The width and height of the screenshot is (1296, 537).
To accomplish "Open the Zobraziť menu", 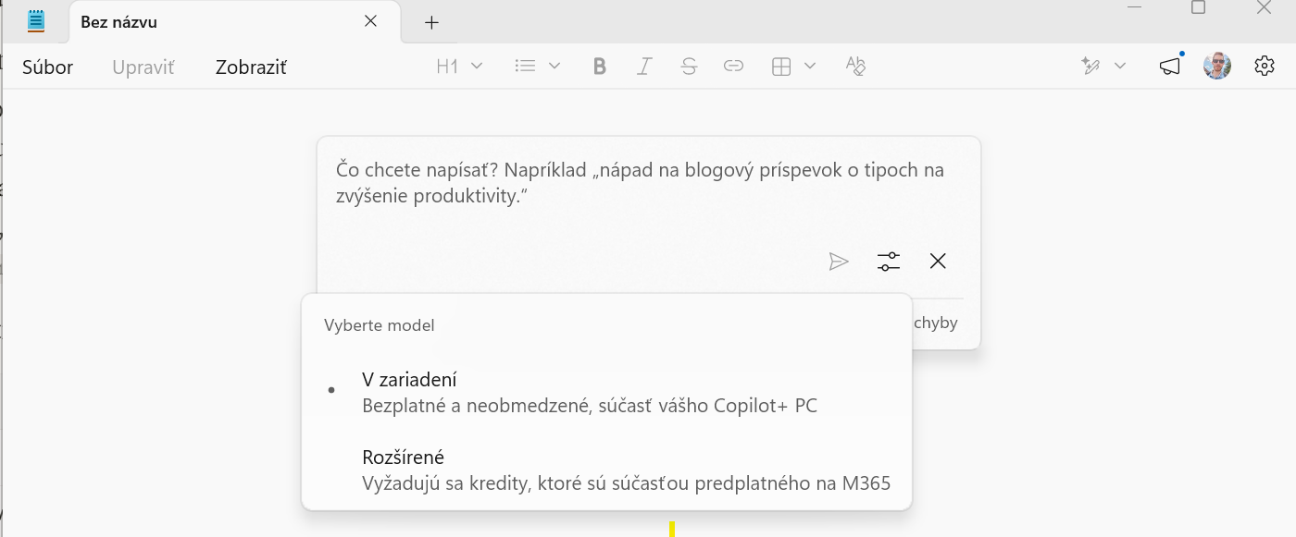I will tap(251, 67).
